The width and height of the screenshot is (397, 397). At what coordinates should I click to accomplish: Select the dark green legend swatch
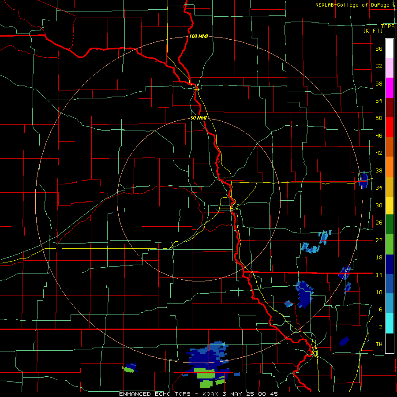(x=390, y=225)
